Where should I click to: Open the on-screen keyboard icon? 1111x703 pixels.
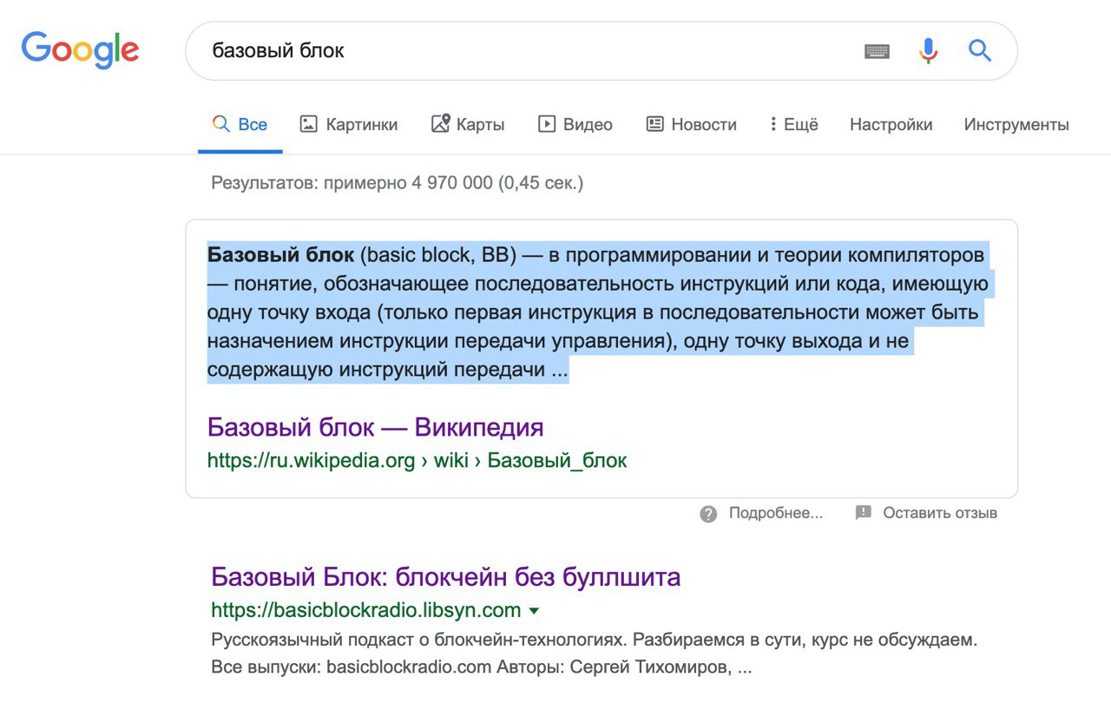878,51
